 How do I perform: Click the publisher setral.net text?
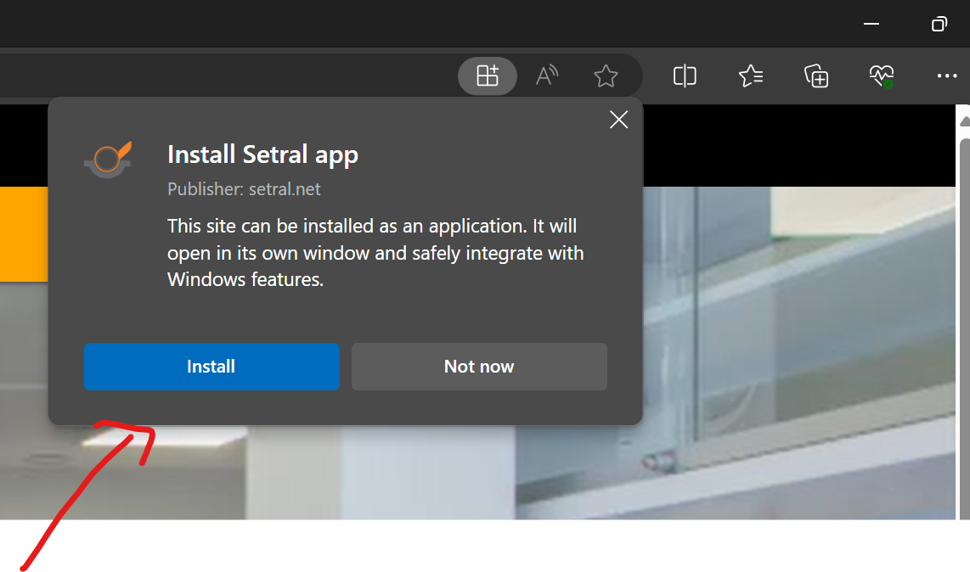click(244, 188)
